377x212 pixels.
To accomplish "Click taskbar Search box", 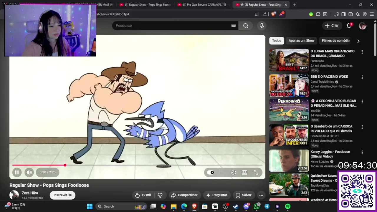I will point(122,206).
